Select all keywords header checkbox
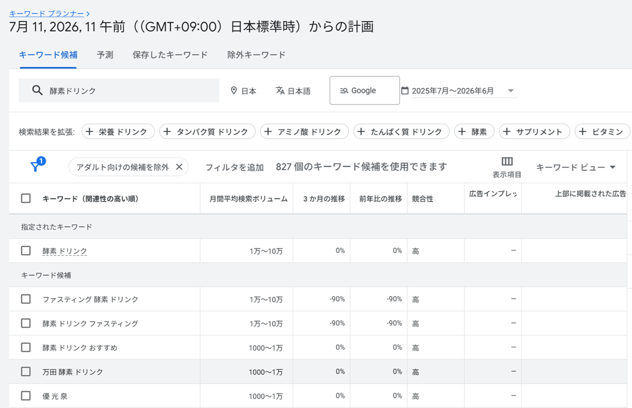Screen dimensions: 632x408 pyautogui.click(x=26, y=198)
